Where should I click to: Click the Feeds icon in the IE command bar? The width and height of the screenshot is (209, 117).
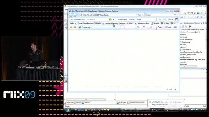144,27
